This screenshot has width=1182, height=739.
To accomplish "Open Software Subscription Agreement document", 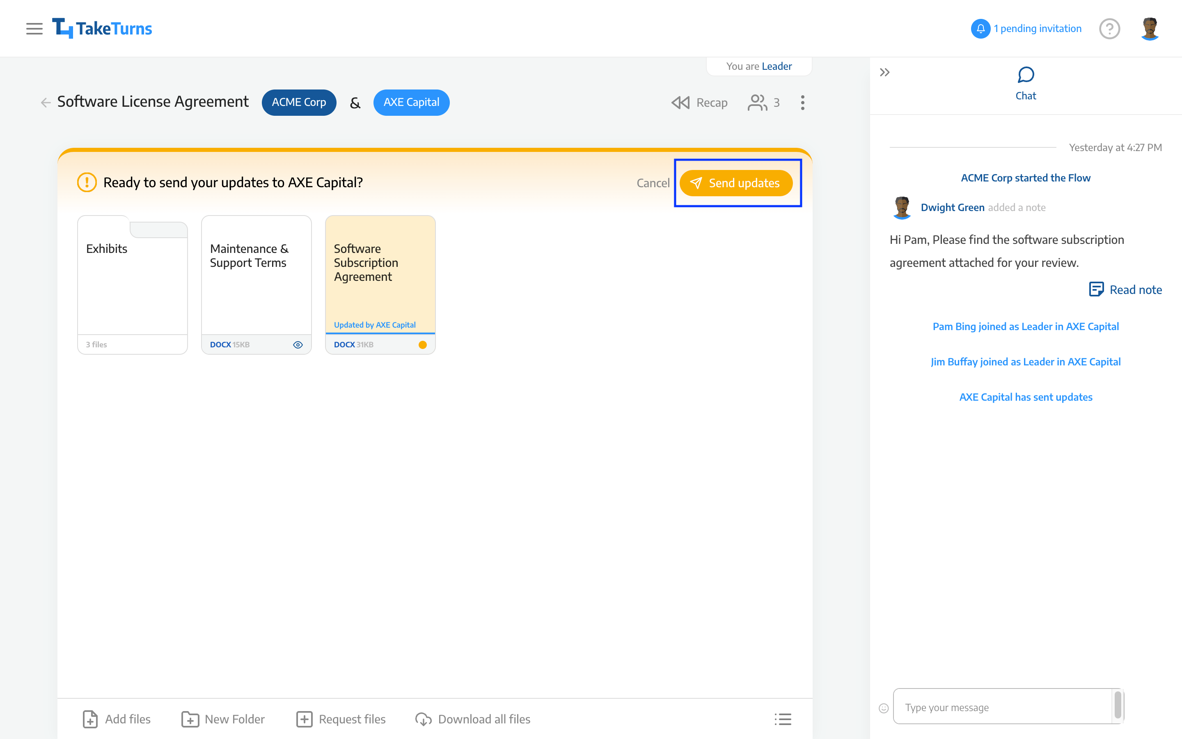I will 380,285.
